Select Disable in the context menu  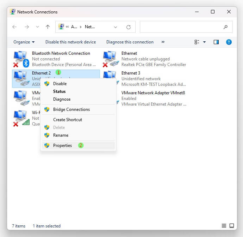click(x=60, y=84)
